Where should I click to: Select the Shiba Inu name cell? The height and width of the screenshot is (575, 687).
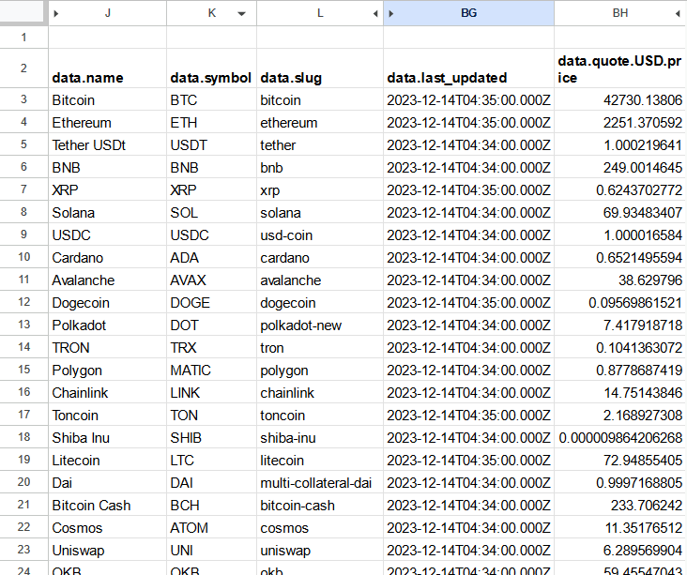tap(107, 438)
